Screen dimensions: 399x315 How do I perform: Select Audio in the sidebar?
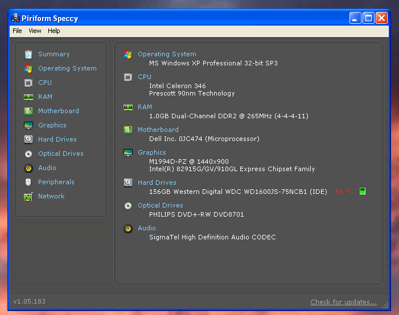point(47,168)
